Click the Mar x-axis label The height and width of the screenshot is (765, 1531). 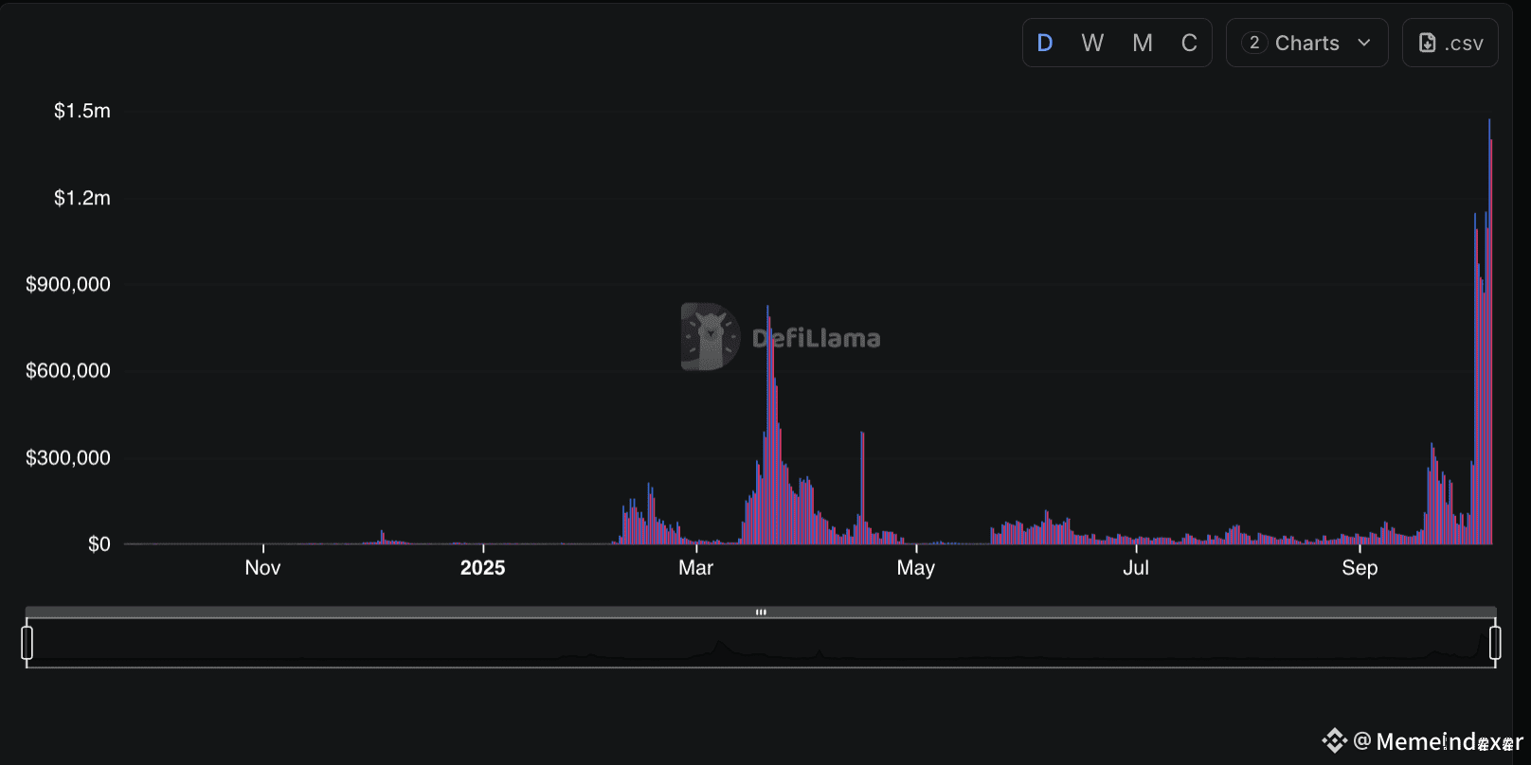(695, 567)
